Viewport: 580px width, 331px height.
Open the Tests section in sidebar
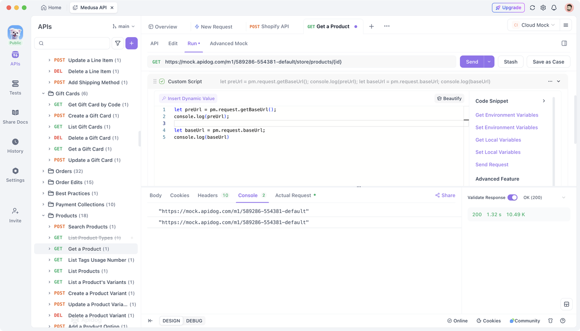click(15, 88)
